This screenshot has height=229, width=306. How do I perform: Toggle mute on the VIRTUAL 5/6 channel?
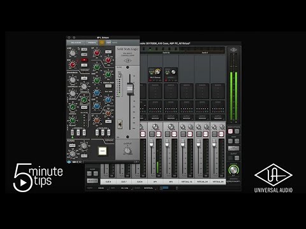(221, 134)
